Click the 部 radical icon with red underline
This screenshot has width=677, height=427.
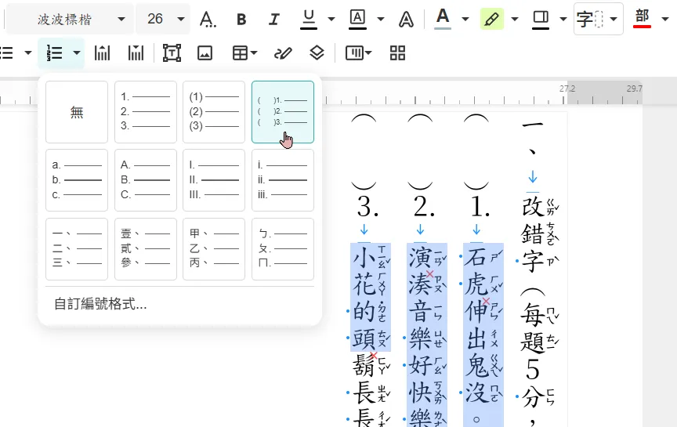click(642, 18)
